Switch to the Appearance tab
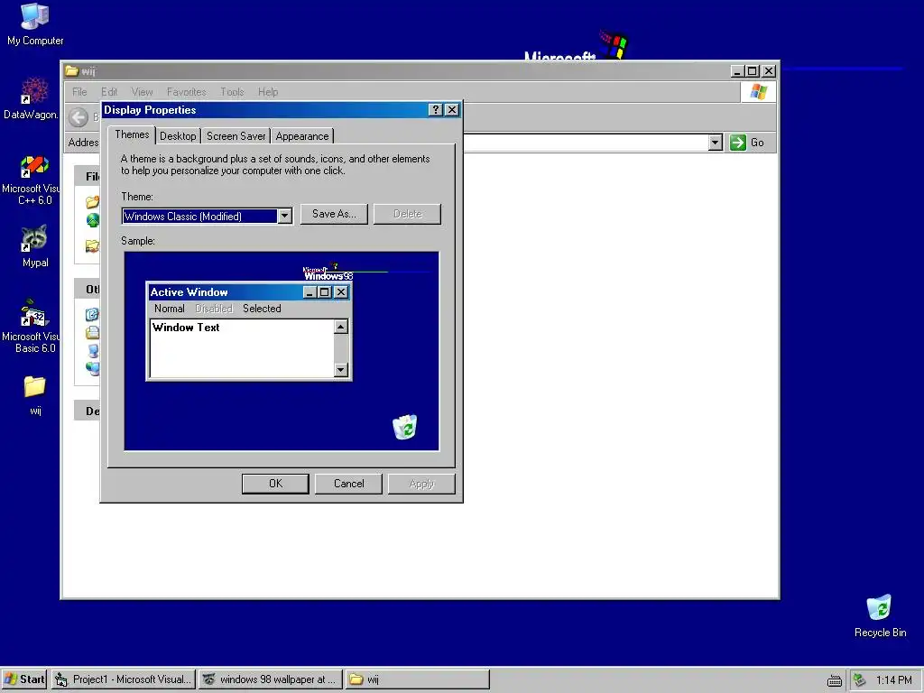The image size is (924, 693). coord(302,136)
